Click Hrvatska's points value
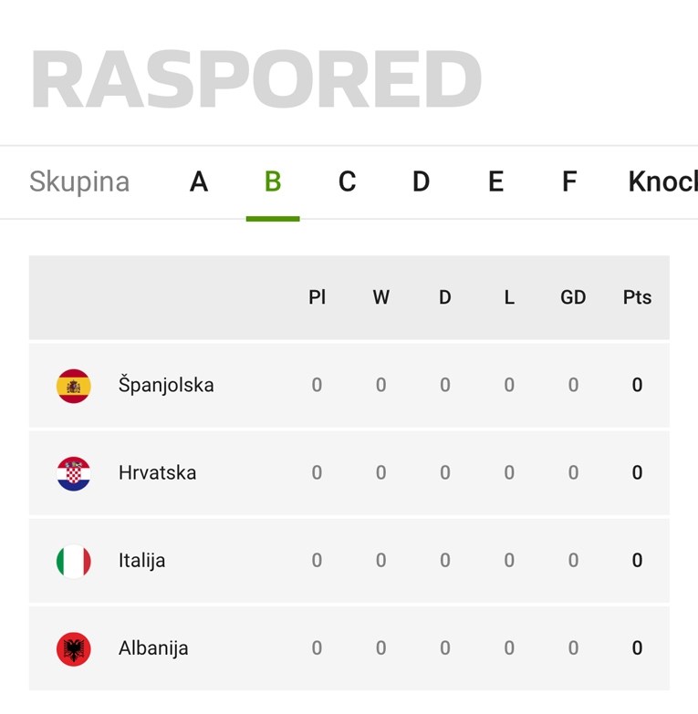Screen dimensions: 698x714 coord(637,472)
